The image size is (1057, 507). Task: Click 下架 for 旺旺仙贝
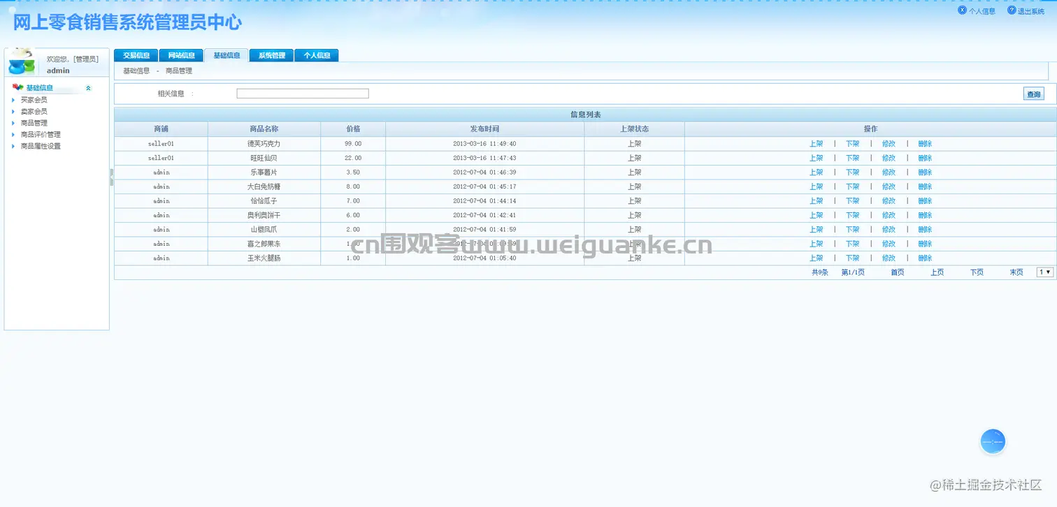853,158
